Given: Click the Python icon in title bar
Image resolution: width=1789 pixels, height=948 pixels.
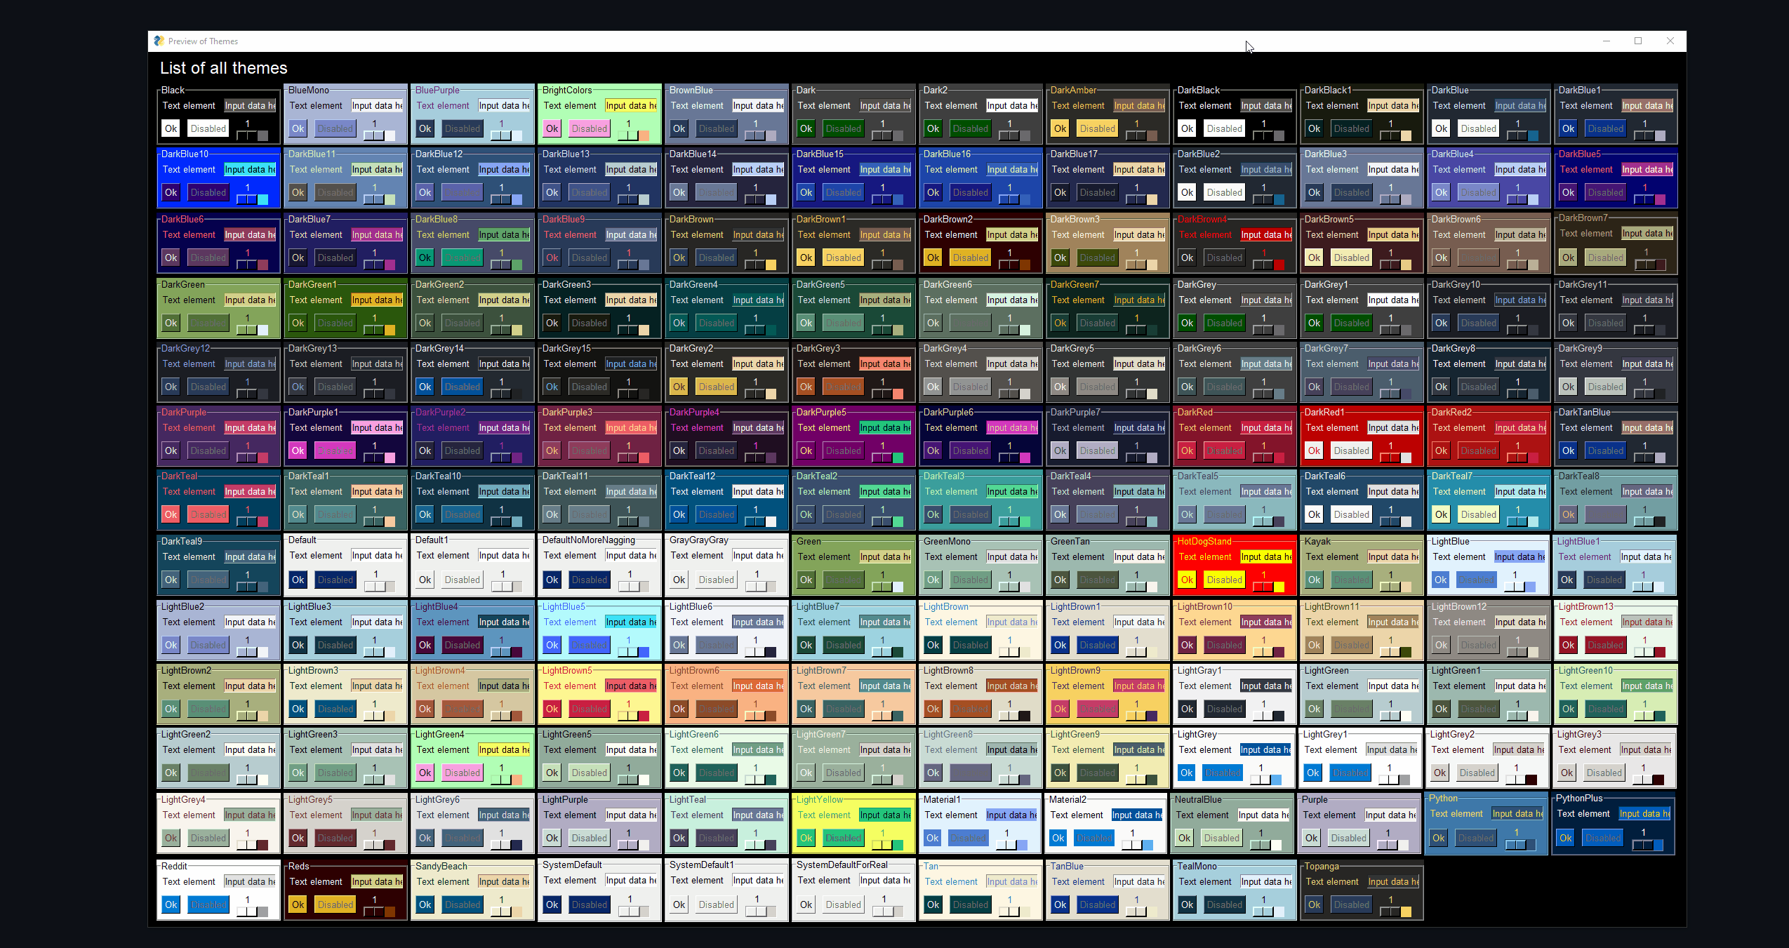Looking at the screenshot, I should click(x=159, y=41).
